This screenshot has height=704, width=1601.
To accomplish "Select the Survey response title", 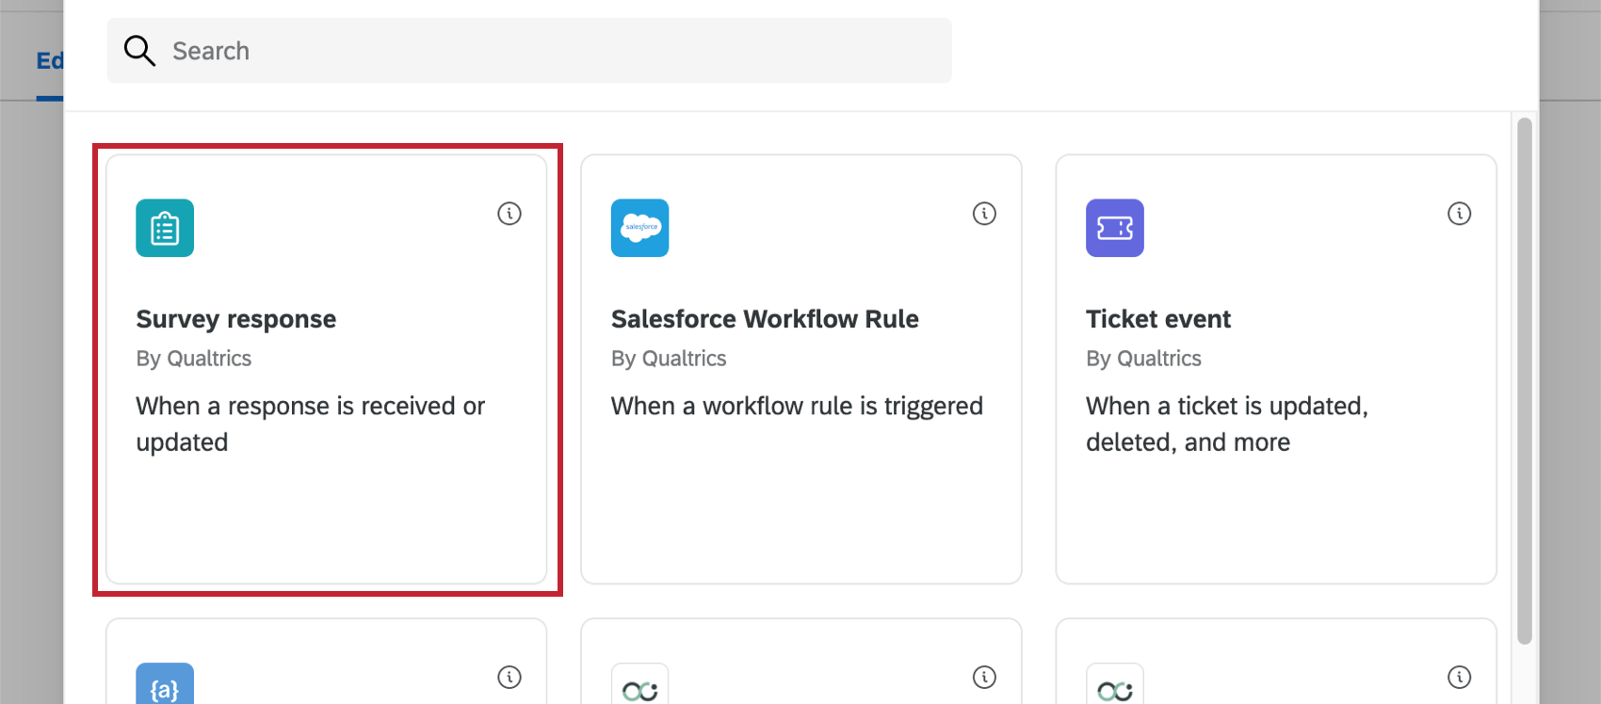I will pos(236,319).
